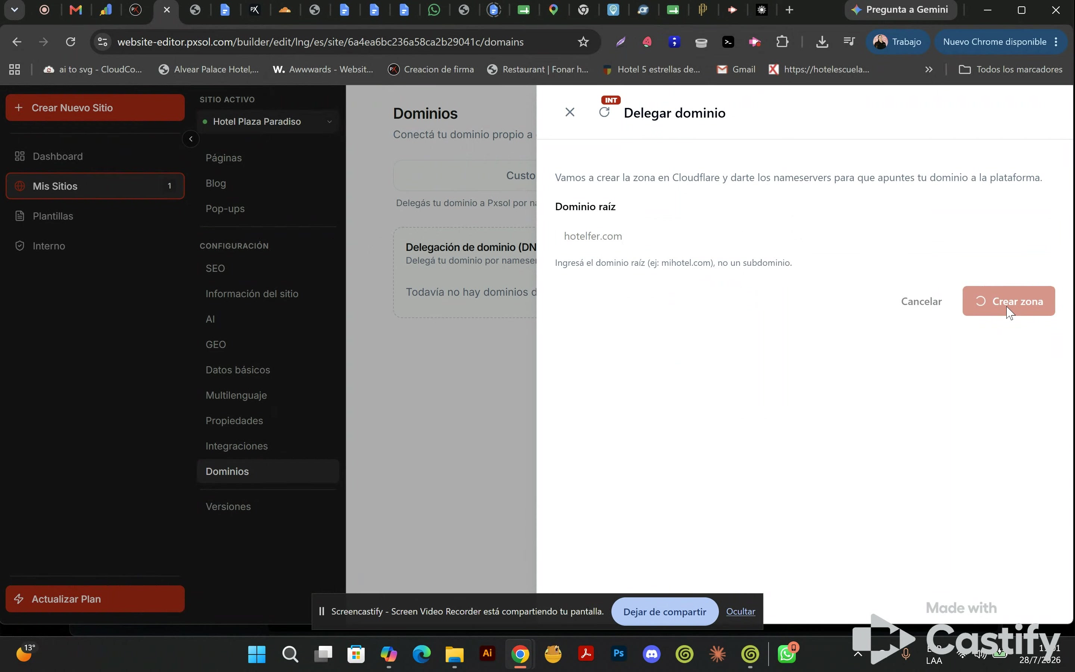Open SEO configuration
The width and height of the screenshot is (1075, 672).
coord(215,268)
